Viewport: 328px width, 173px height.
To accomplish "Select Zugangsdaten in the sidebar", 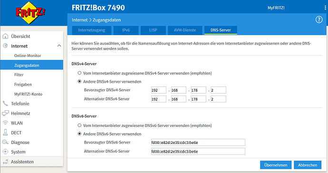I will click(x=32, y=65).
